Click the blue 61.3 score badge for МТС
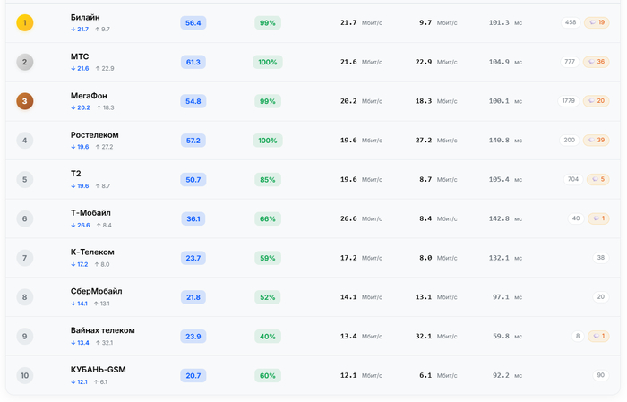Screen dimensions: 627x402 point(193,62)
